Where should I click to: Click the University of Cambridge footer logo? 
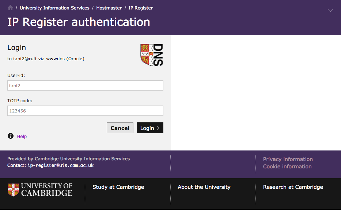coord(40,190)
